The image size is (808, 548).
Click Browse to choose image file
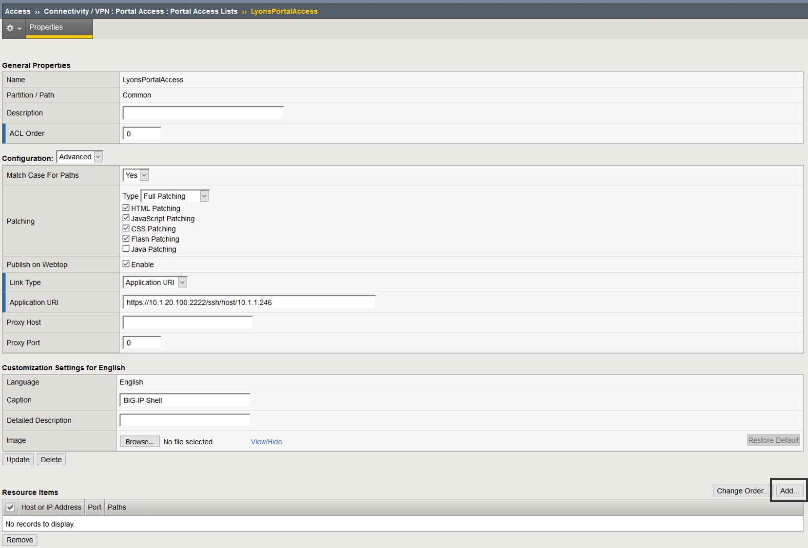click(x=140, y=442)
